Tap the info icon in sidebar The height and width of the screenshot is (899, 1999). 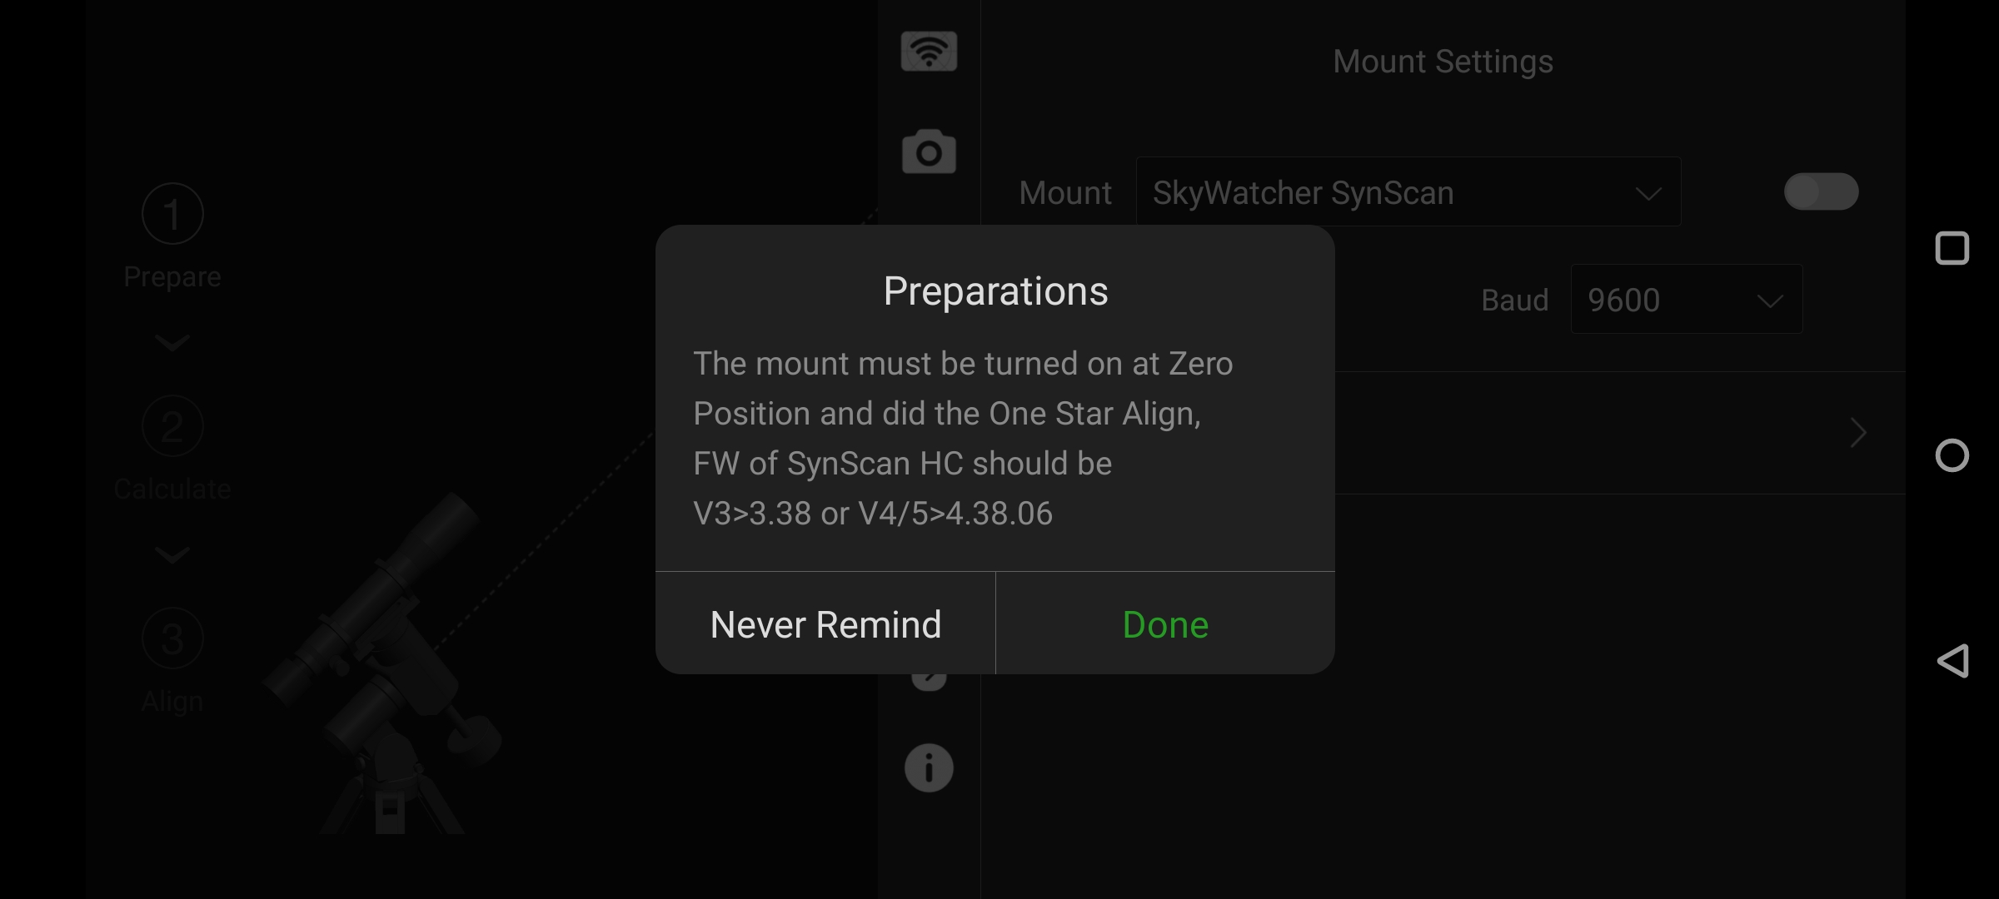[x=929, y=767]
